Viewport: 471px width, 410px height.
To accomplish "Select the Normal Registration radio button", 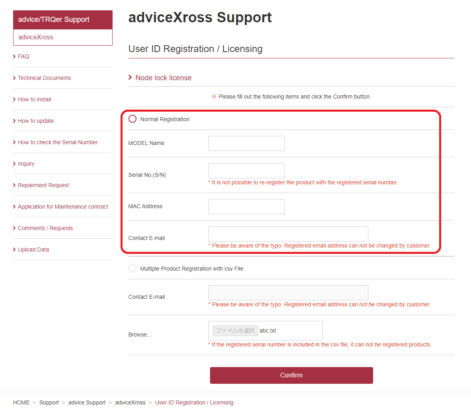I will 132,119.
